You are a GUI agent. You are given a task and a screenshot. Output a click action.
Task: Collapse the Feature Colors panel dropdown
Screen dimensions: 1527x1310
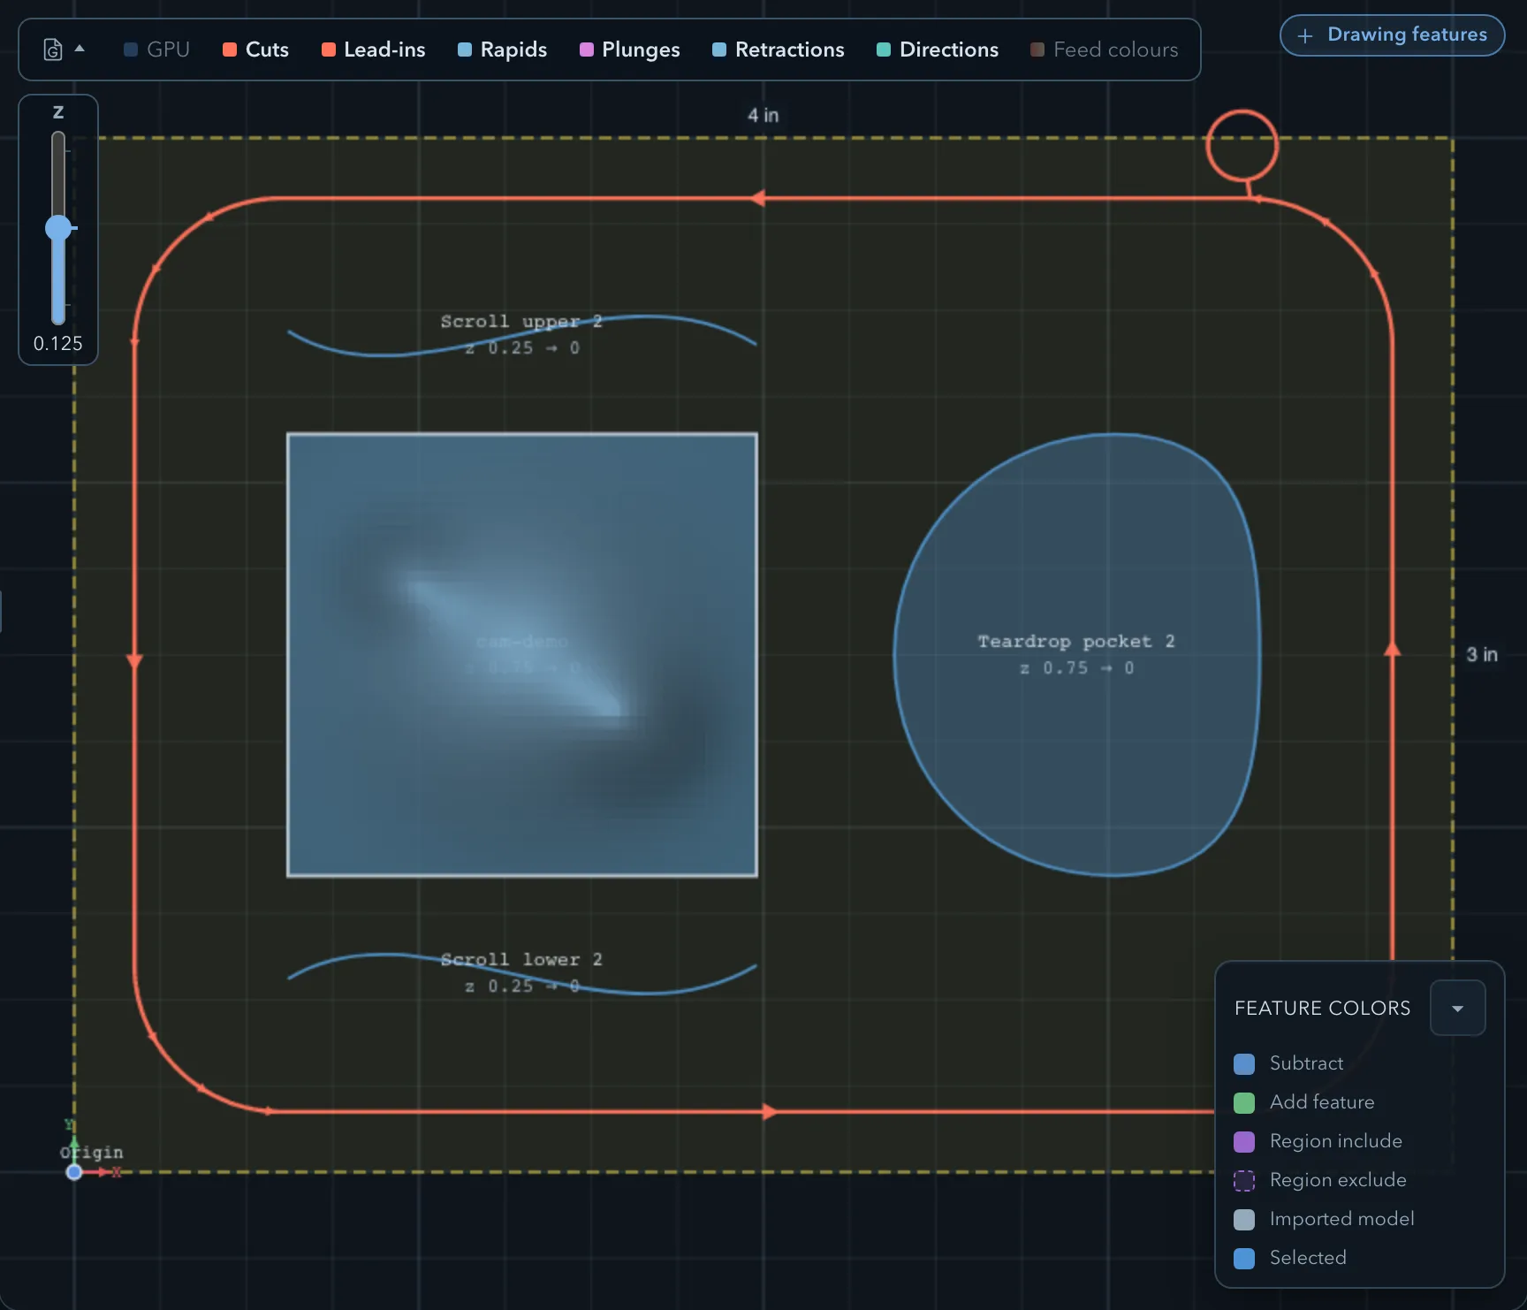1457,1008
